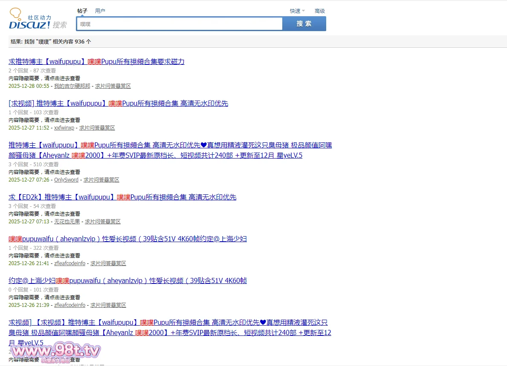Open the first result with 87 views
This screenshot has height=367, width=507.
point(96,62)
